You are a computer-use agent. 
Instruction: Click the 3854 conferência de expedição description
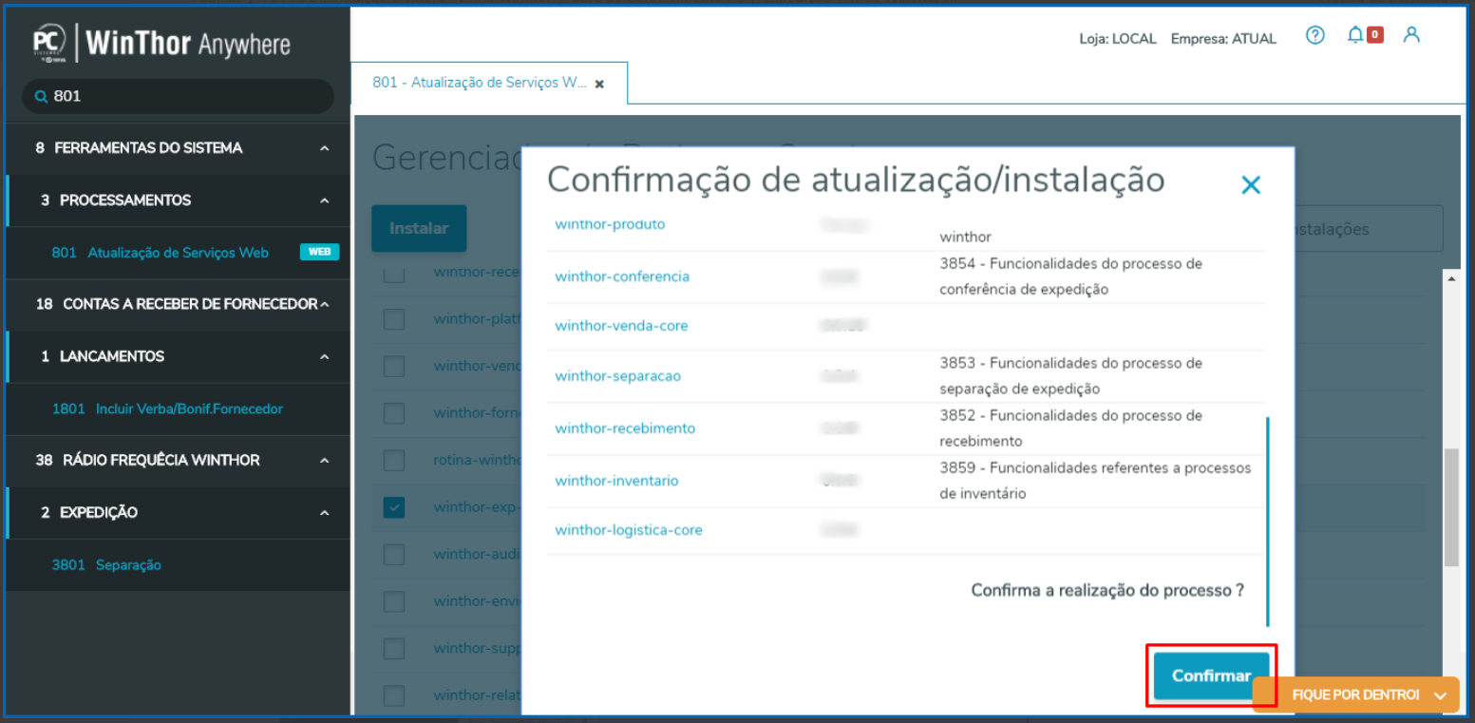(1071, 276)
